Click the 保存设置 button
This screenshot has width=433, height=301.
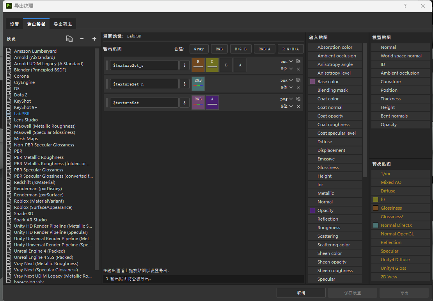tap(353, 293)
